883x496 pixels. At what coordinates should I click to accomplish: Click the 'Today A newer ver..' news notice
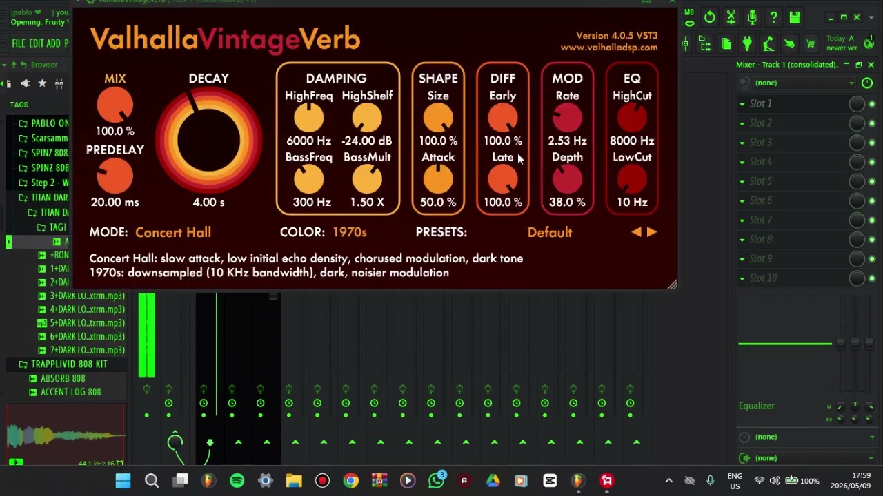coord(842,43)
